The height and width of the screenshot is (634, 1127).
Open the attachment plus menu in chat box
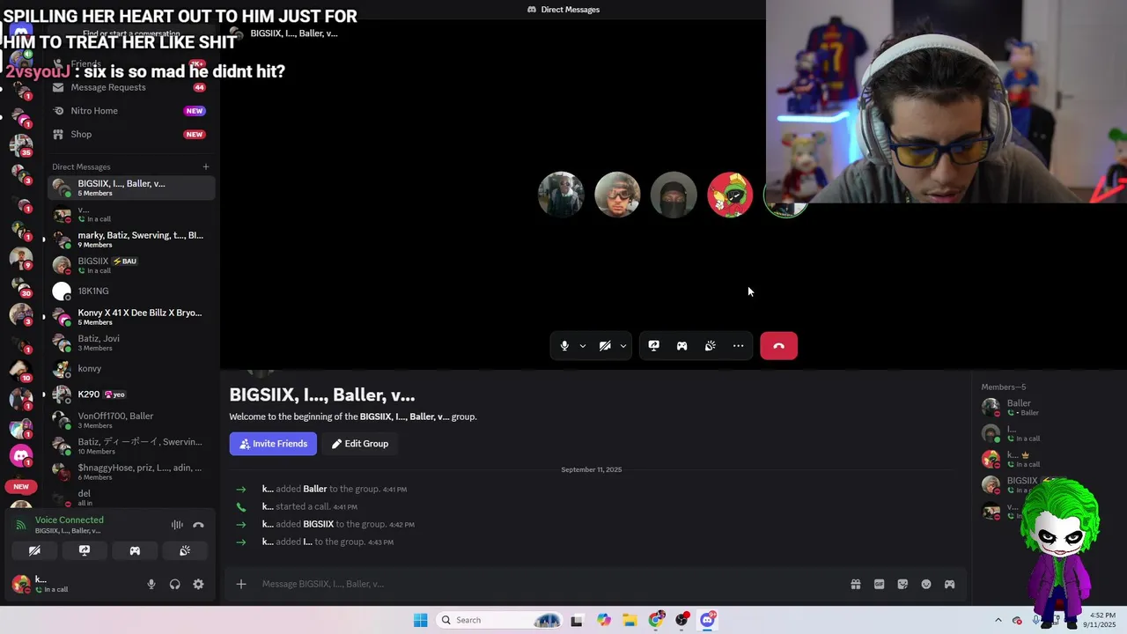240,584
